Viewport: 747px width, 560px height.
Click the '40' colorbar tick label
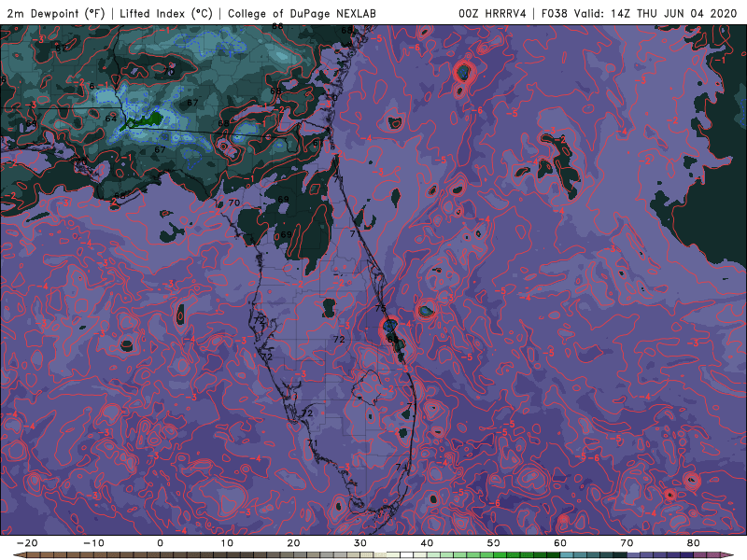click(427, 543)
